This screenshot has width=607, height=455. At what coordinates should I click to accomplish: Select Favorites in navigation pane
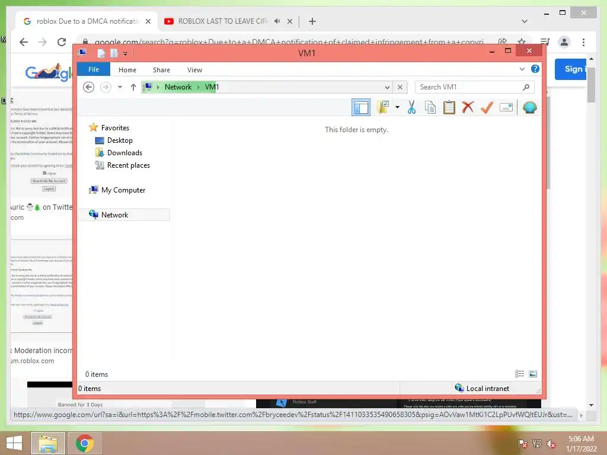115,128
